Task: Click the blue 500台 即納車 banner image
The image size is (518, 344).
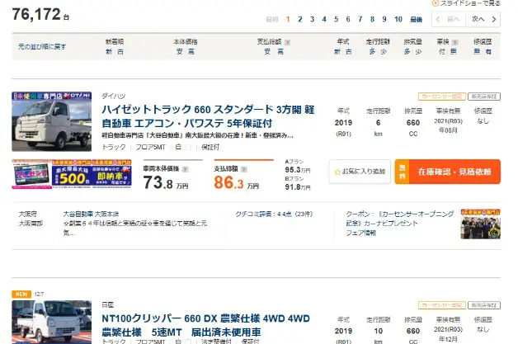Action: point(92,174)
